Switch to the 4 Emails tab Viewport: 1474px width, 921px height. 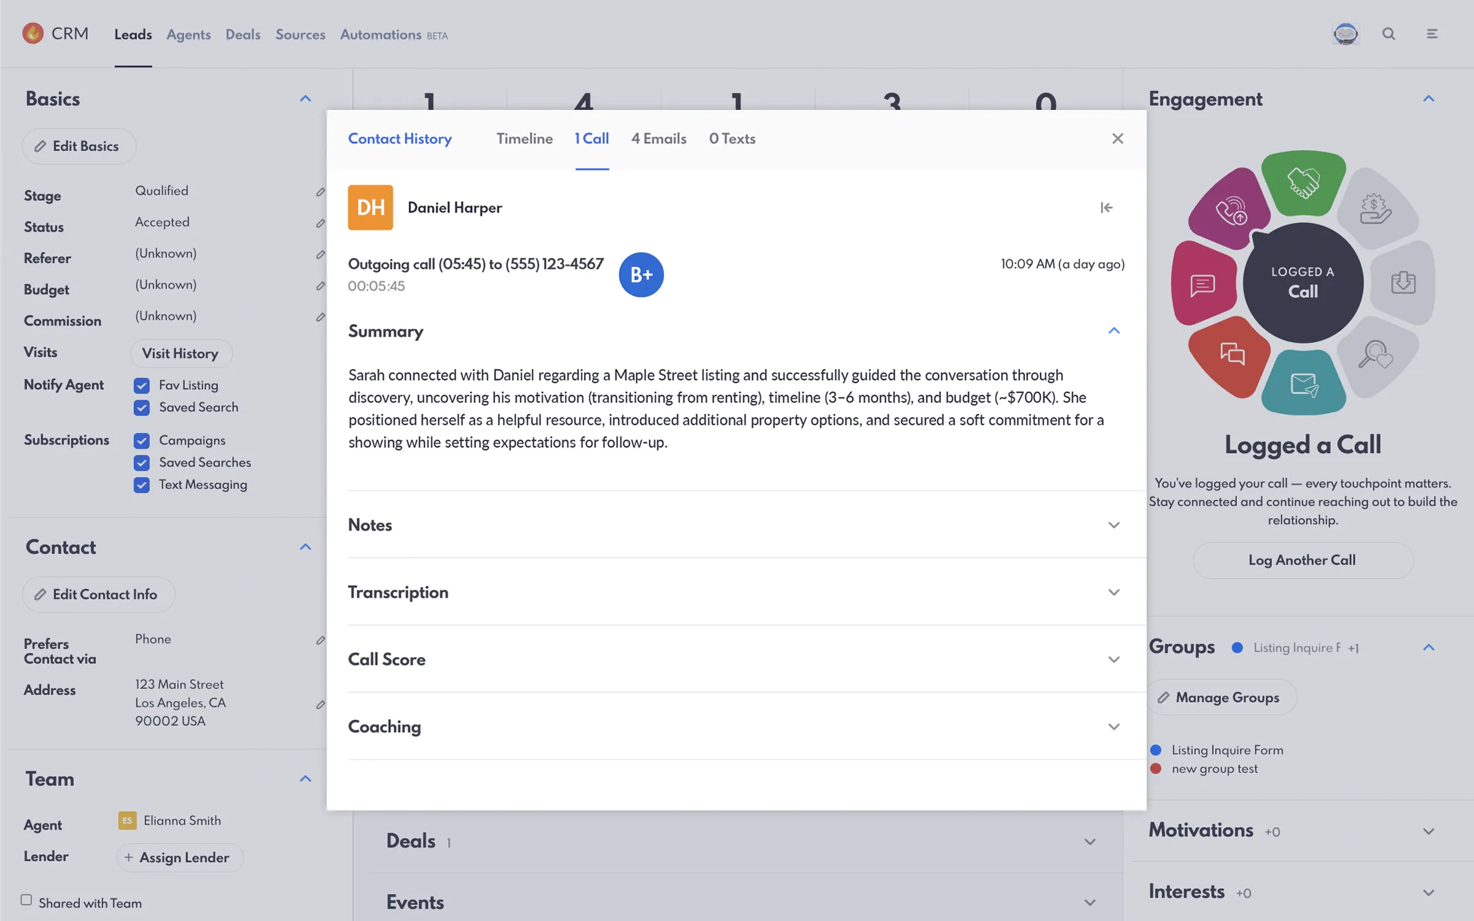pyautogui.click(x=659, y=139)
